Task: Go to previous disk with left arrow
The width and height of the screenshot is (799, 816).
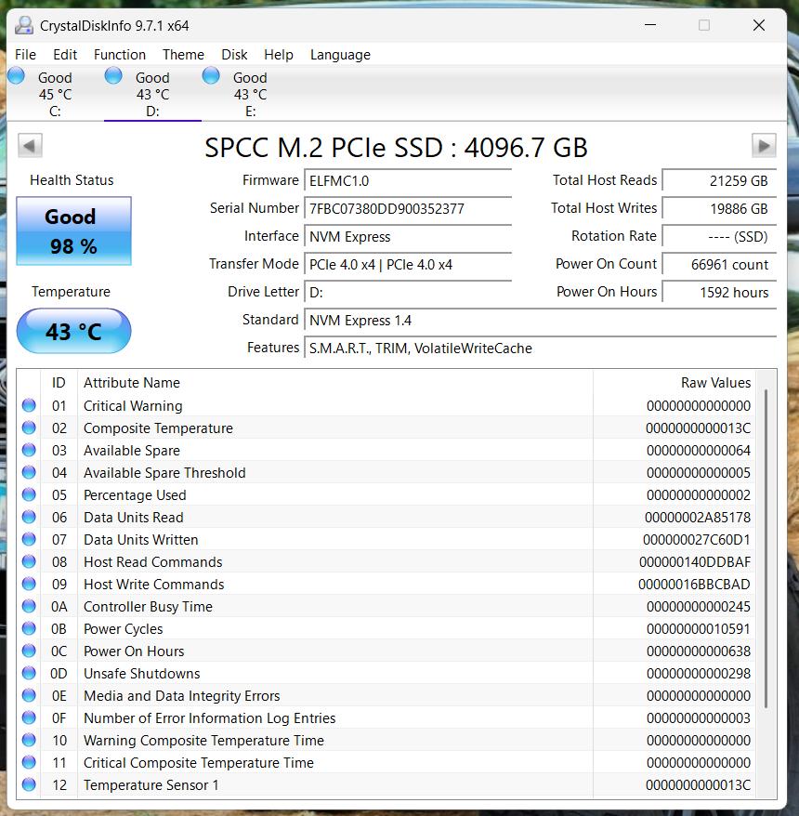Action: 30,146
